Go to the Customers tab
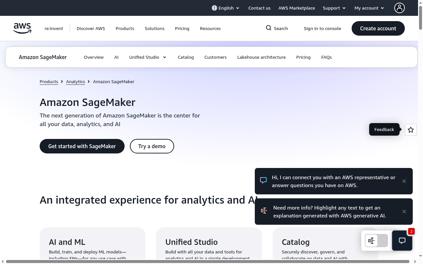Image resolution: width=423 pixels, height=264 pixels. (215, 57)
